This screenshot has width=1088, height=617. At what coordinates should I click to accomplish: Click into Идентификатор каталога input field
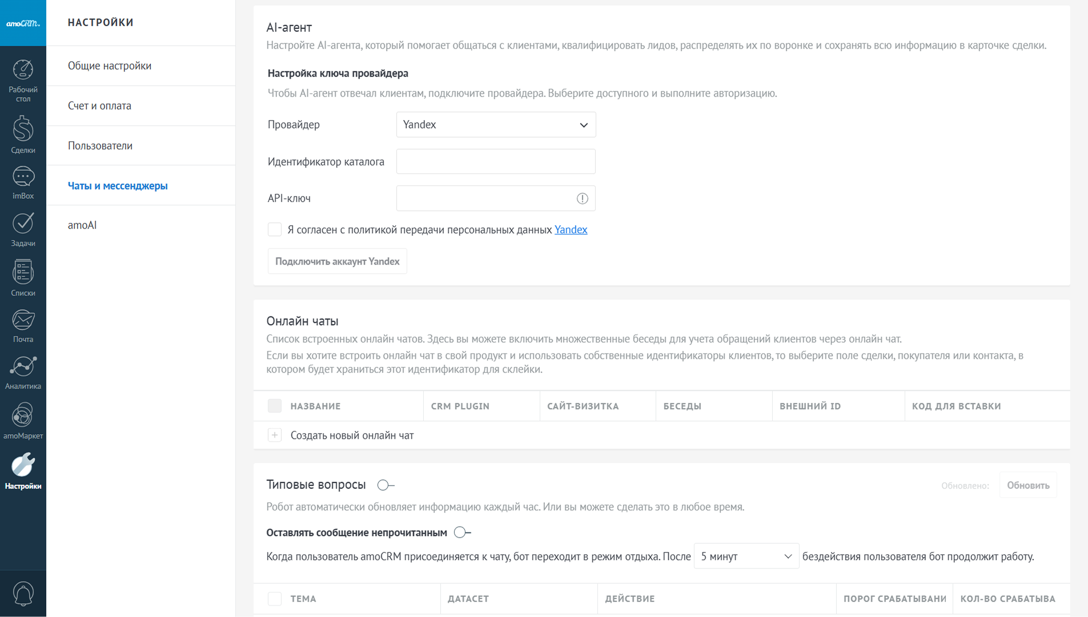pos(496,162)
